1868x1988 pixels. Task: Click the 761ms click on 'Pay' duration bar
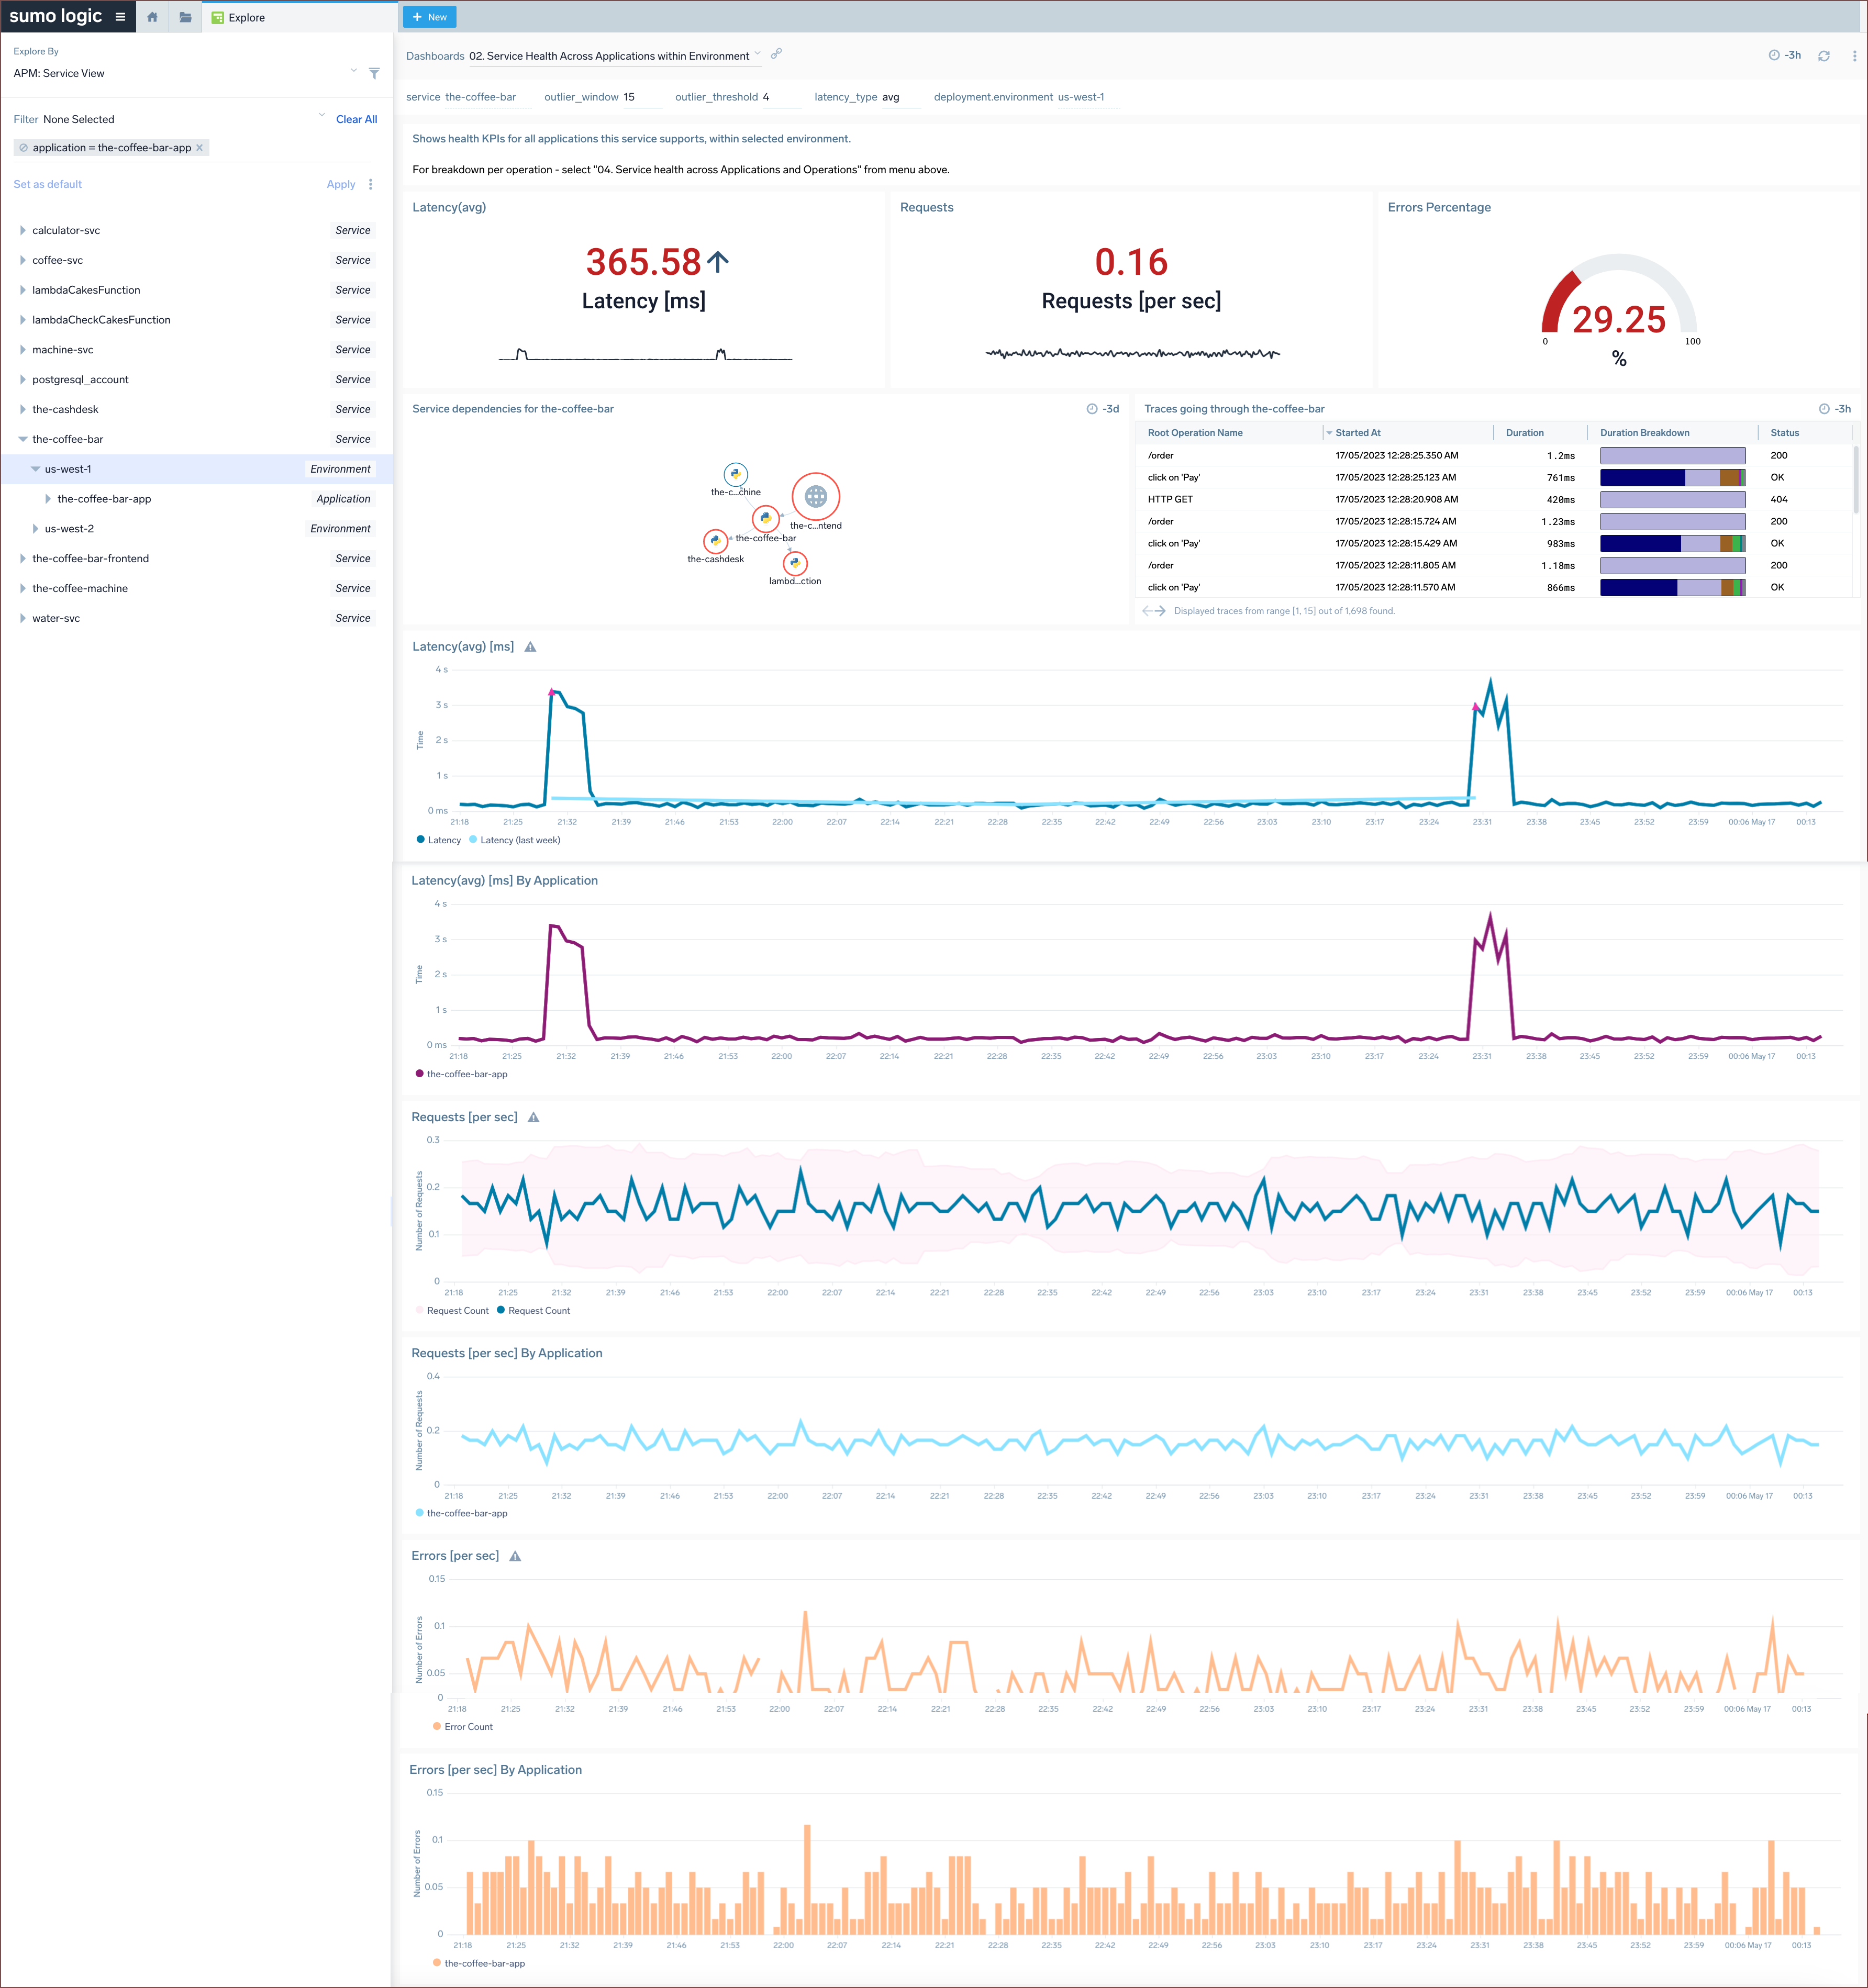(1673, 478)
